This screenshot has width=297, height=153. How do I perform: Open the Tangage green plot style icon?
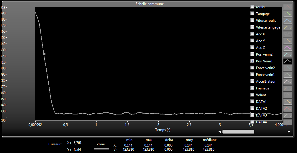pyautogui.click(x=287, y=14)
